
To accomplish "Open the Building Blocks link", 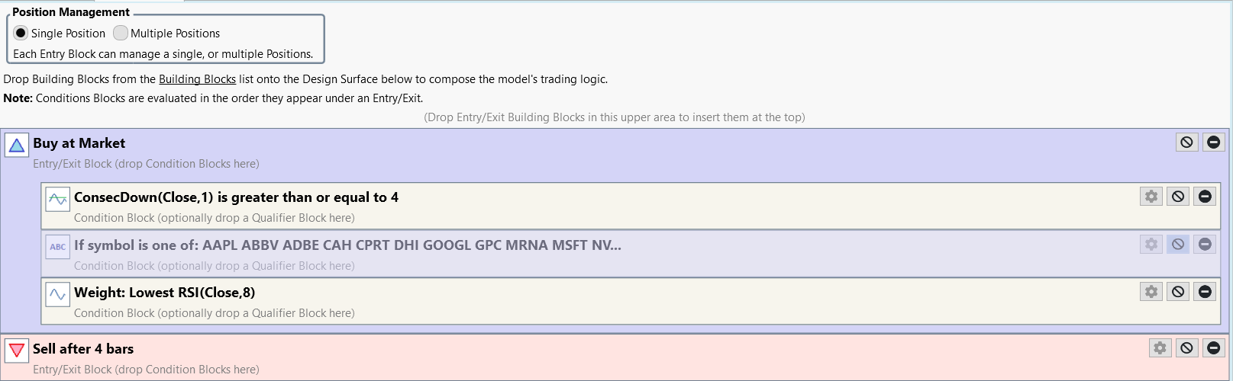I will tap(197, 79).
